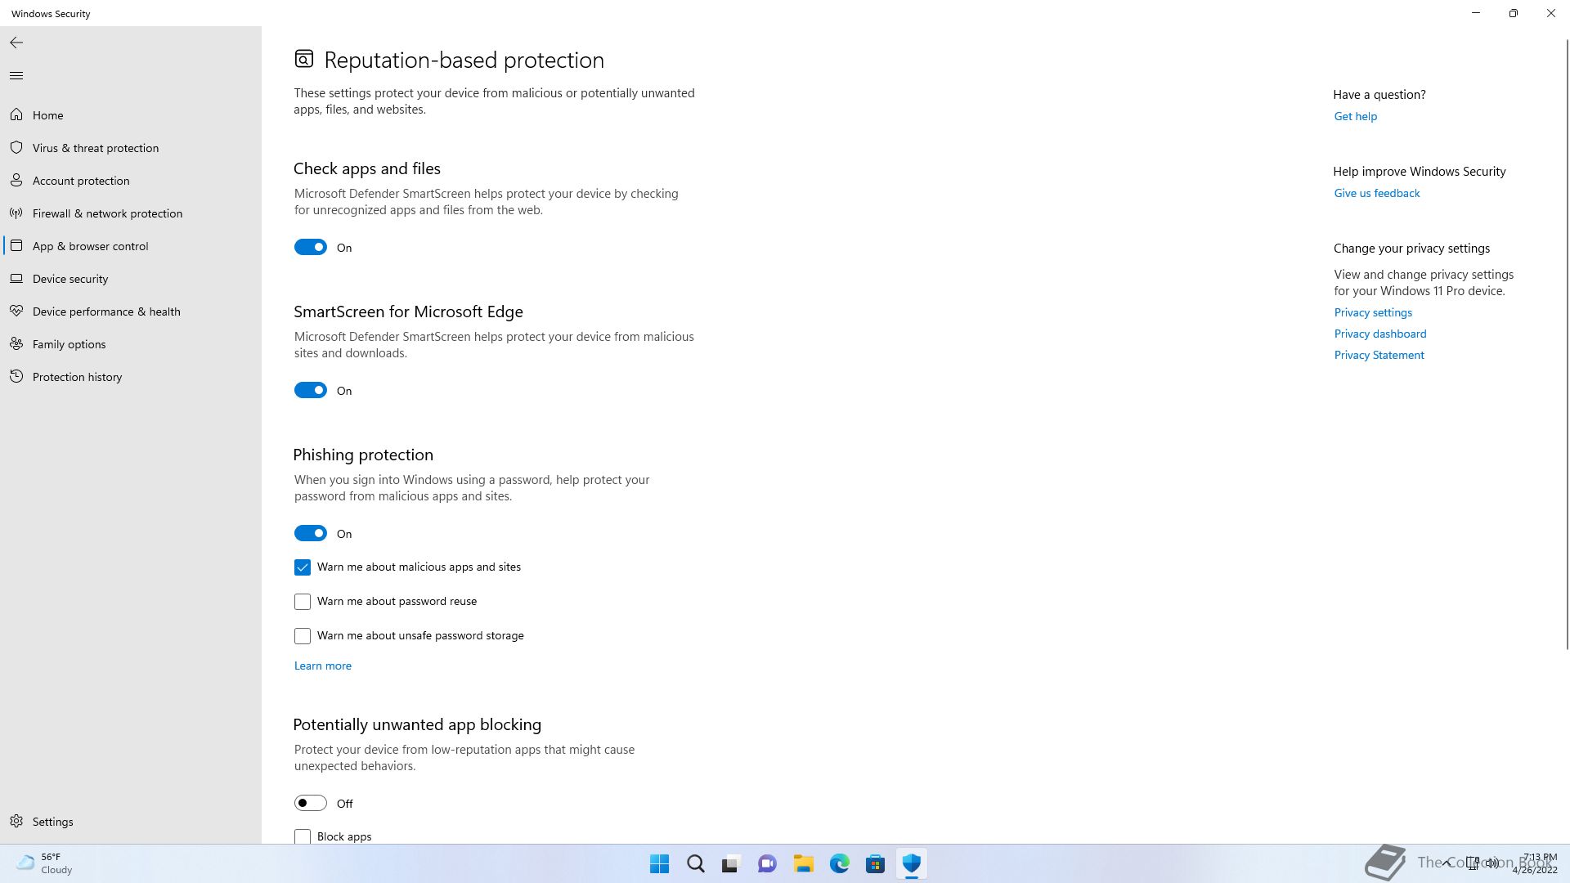Check the Block apps checkbox

point(303,836)
